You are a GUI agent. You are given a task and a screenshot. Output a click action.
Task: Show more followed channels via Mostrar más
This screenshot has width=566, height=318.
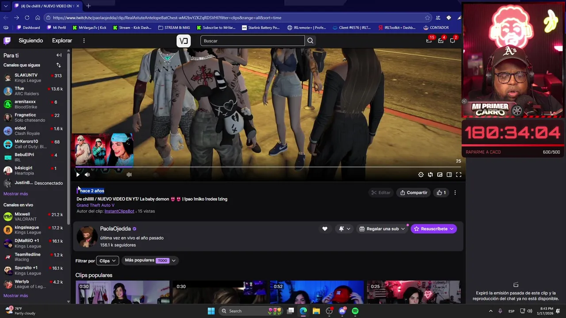coord(15,194)
